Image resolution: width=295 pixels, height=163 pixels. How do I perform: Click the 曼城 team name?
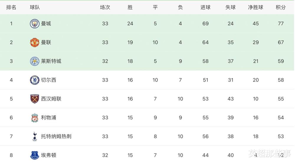[46, 24]
